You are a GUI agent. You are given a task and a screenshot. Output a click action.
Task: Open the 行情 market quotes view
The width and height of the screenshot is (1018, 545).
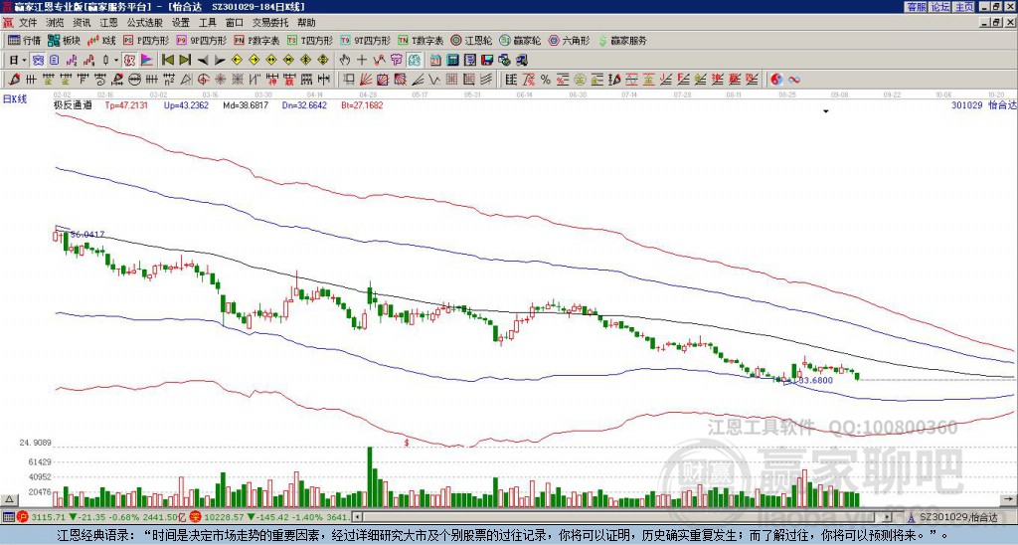24,40
